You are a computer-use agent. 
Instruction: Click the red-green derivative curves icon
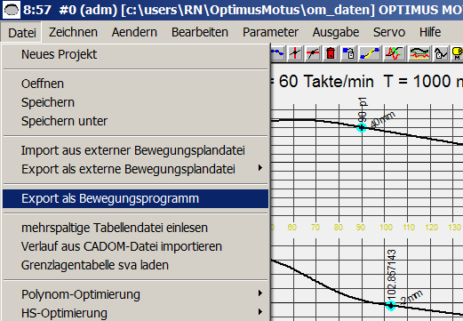click(395, 53)
